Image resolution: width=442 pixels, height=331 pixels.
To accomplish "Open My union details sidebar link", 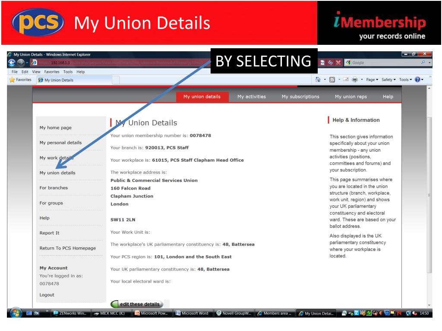I will pyautogui.click(x=57, y=173).
